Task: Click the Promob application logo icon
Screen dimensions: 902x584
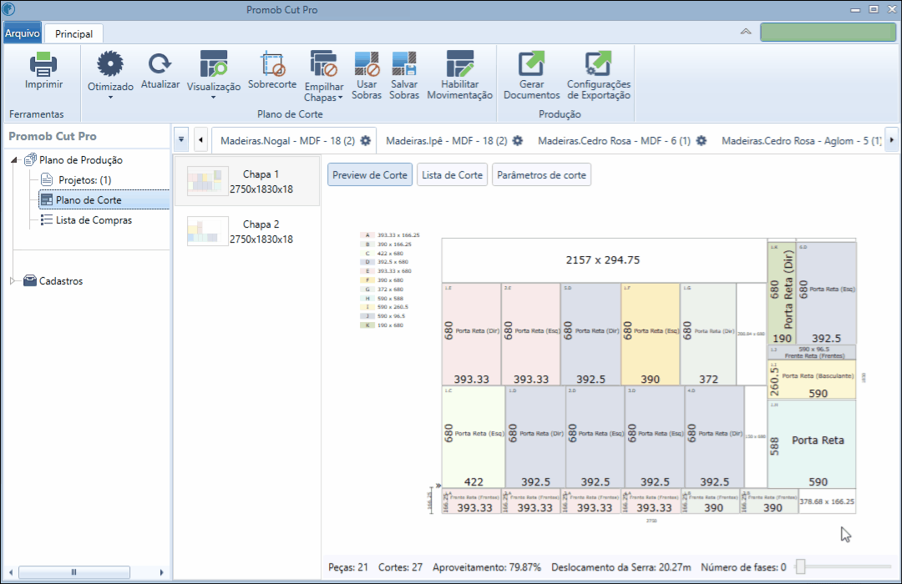Action: [8, 9]
